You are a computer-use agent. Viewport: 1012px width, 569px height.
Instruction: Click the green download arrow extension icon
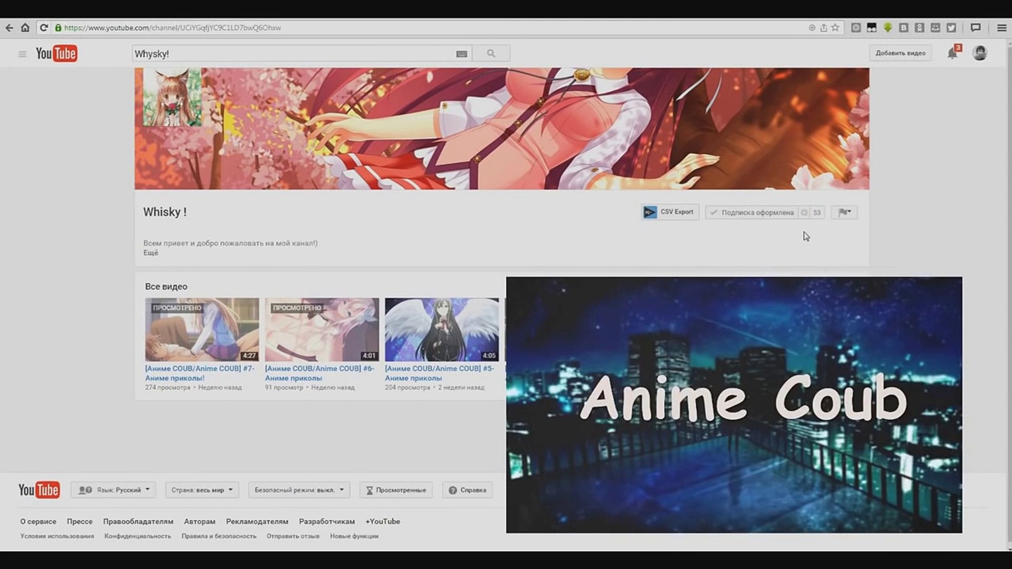tap(888, 27)
